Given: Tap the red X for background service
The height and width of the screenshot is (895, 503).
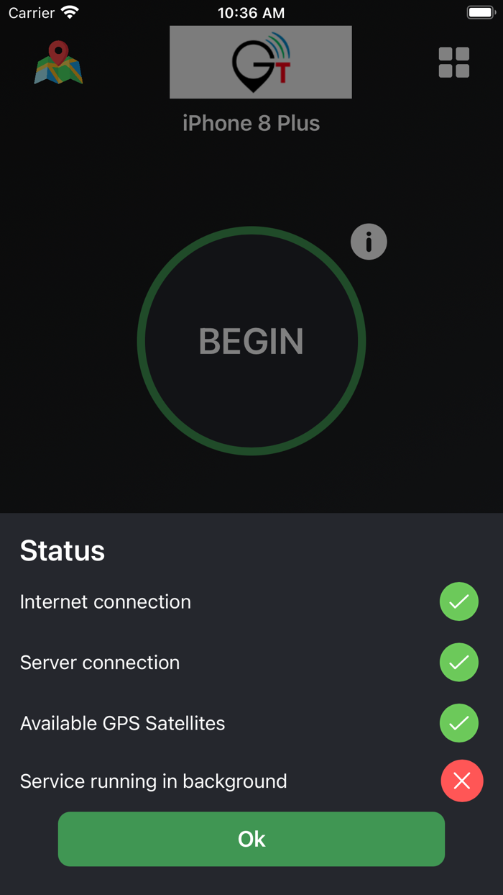Looking at the screenshot, I should pyautogui.click(x=461, y=781).
